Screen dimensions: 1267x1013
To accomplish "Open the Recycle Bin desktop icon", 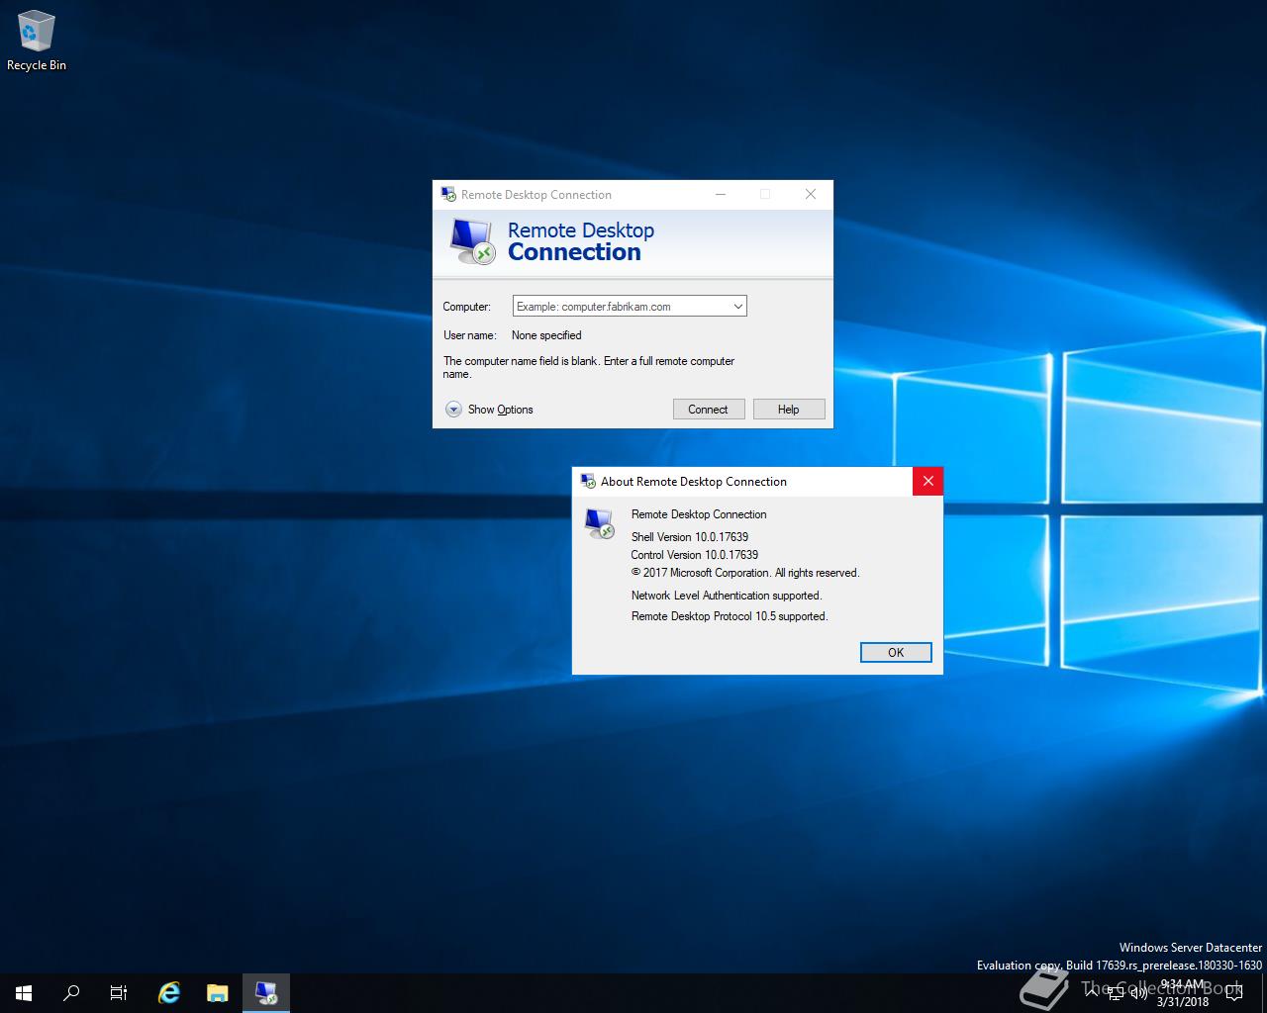I will pyautogui.click(x=36, y=42).
